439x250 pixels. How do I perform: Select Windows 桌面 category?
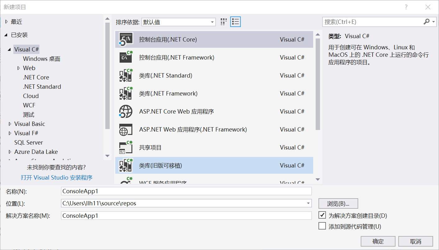(42, 59)
